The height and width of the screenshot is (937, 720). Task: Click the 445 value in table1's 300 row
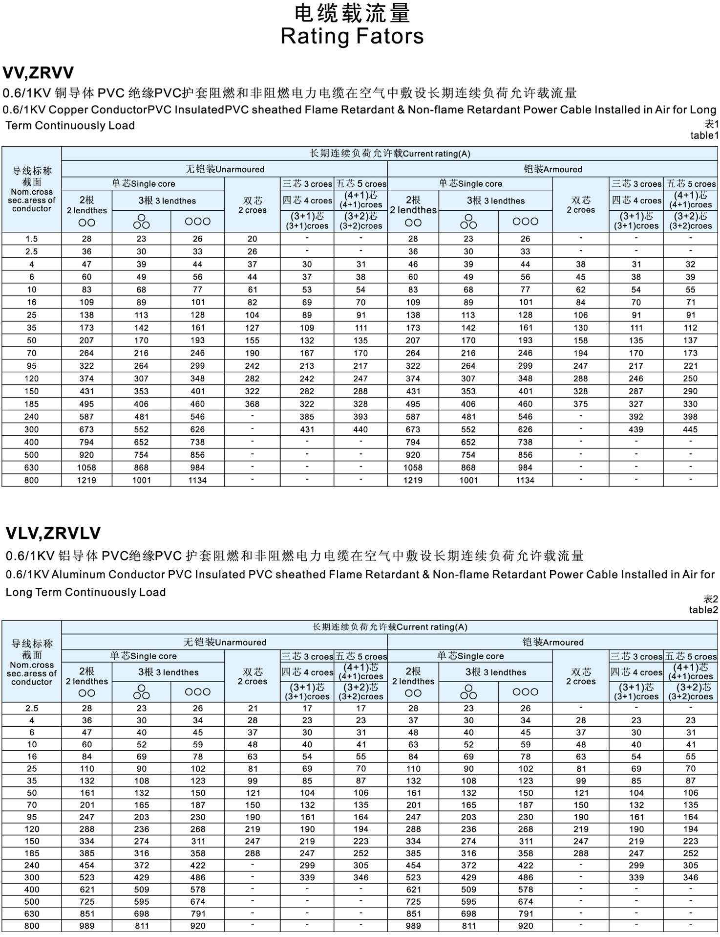pos(690,430)
